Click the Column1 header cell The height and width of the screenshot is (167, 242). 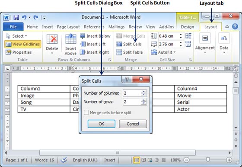pos(44,89)
